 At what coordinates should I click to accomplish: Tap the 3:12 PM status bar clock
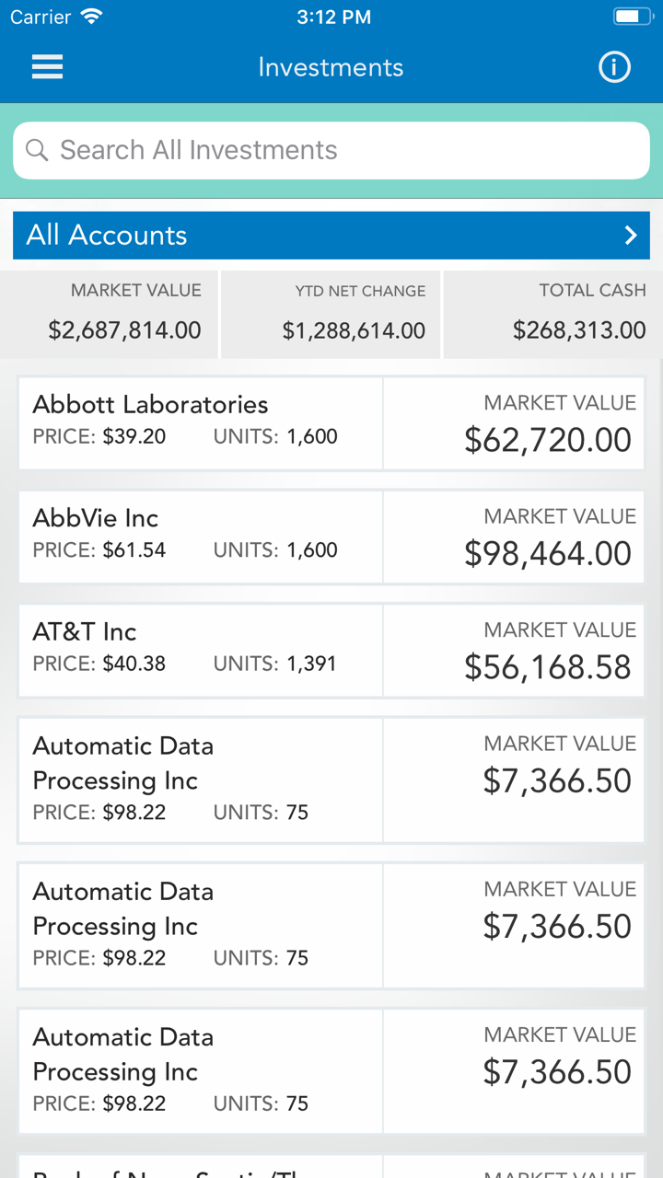[x=333, y=17]
